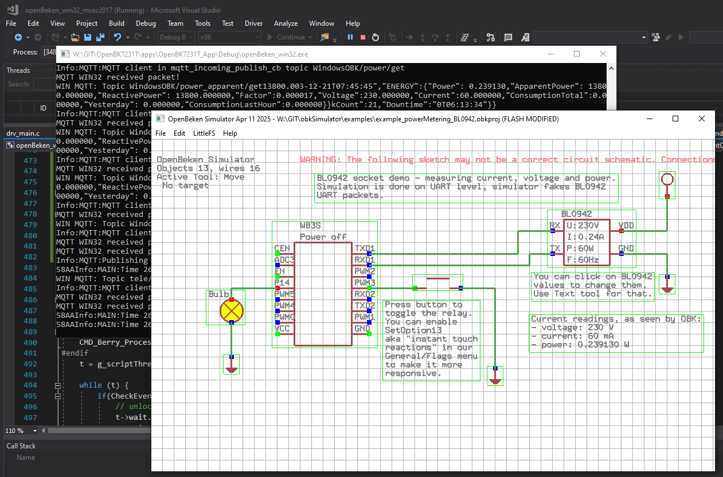
Task: Open Visual Studio Debug menu
Action: (x=146, y=23)
